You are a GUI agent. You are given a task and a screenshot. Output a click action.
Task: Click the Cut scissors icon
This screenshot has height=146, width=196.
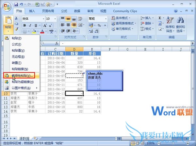click(x=16, y=18)
